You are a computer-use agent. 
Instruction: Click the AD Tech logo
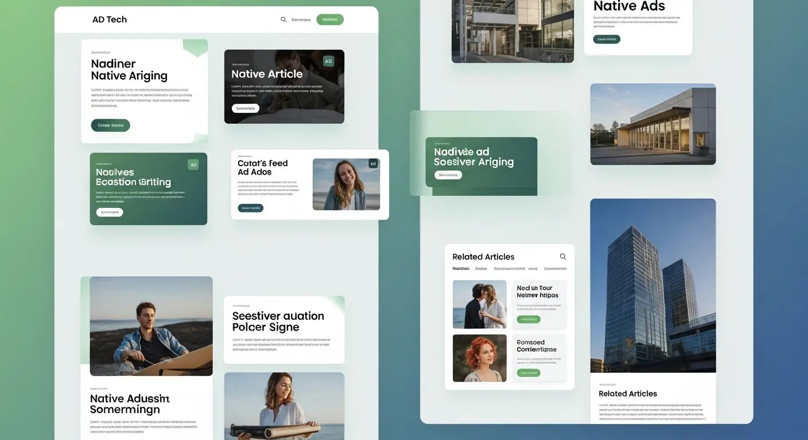(x=109, y=19)
